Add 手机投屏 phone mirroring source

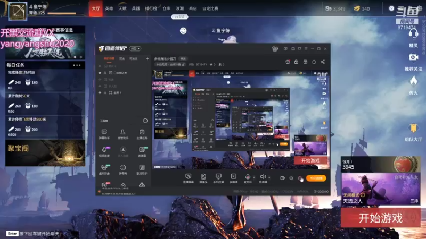tap(218, 178)
